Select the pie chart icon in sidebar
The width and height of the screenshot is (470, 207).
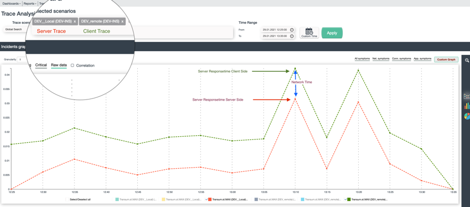coord(467,116)
